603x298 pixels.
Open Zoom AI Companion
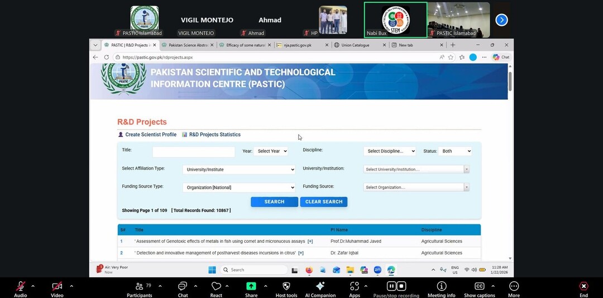[320, 286]
